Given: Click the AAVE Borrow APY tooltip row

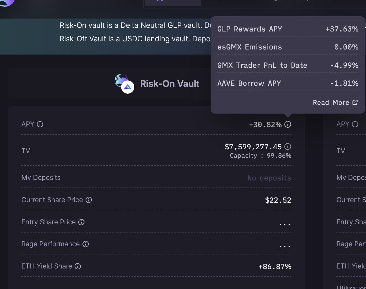Looking at the screenshot, I should pyautogui.click(x=287, y=83).
